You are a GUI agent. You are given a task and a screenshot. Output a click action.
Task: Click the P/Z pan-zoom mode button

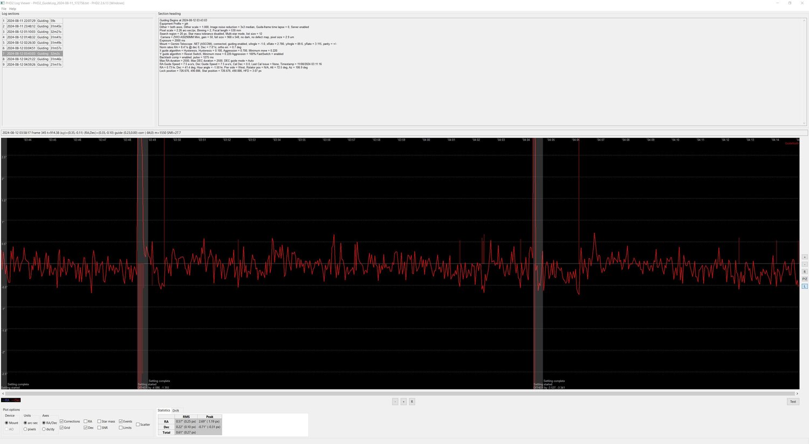pos(805,279)
